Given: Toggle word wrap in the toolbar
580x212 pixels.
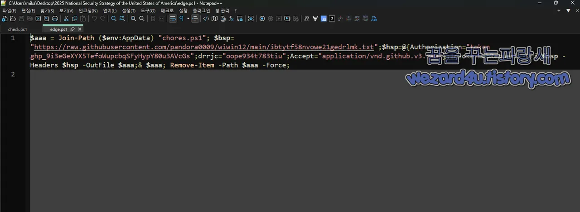Looking at the screenshot, I should coord(173,19).
